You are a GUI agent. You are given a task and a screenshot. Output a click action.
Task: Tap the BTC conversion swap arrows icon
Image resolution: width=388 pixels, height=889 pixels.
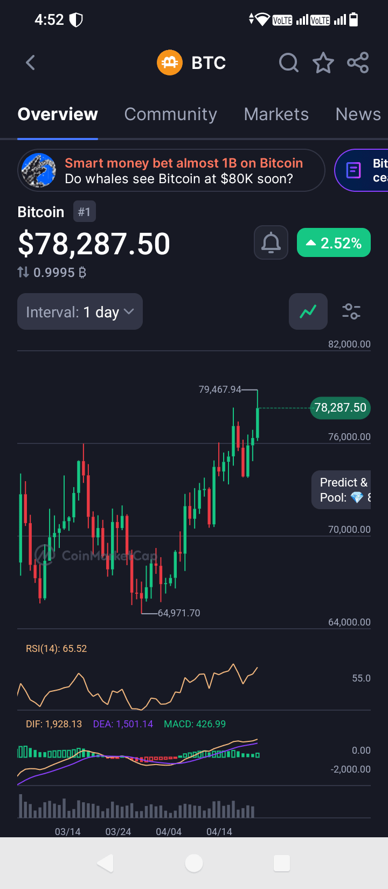click(x=23, y=273)
